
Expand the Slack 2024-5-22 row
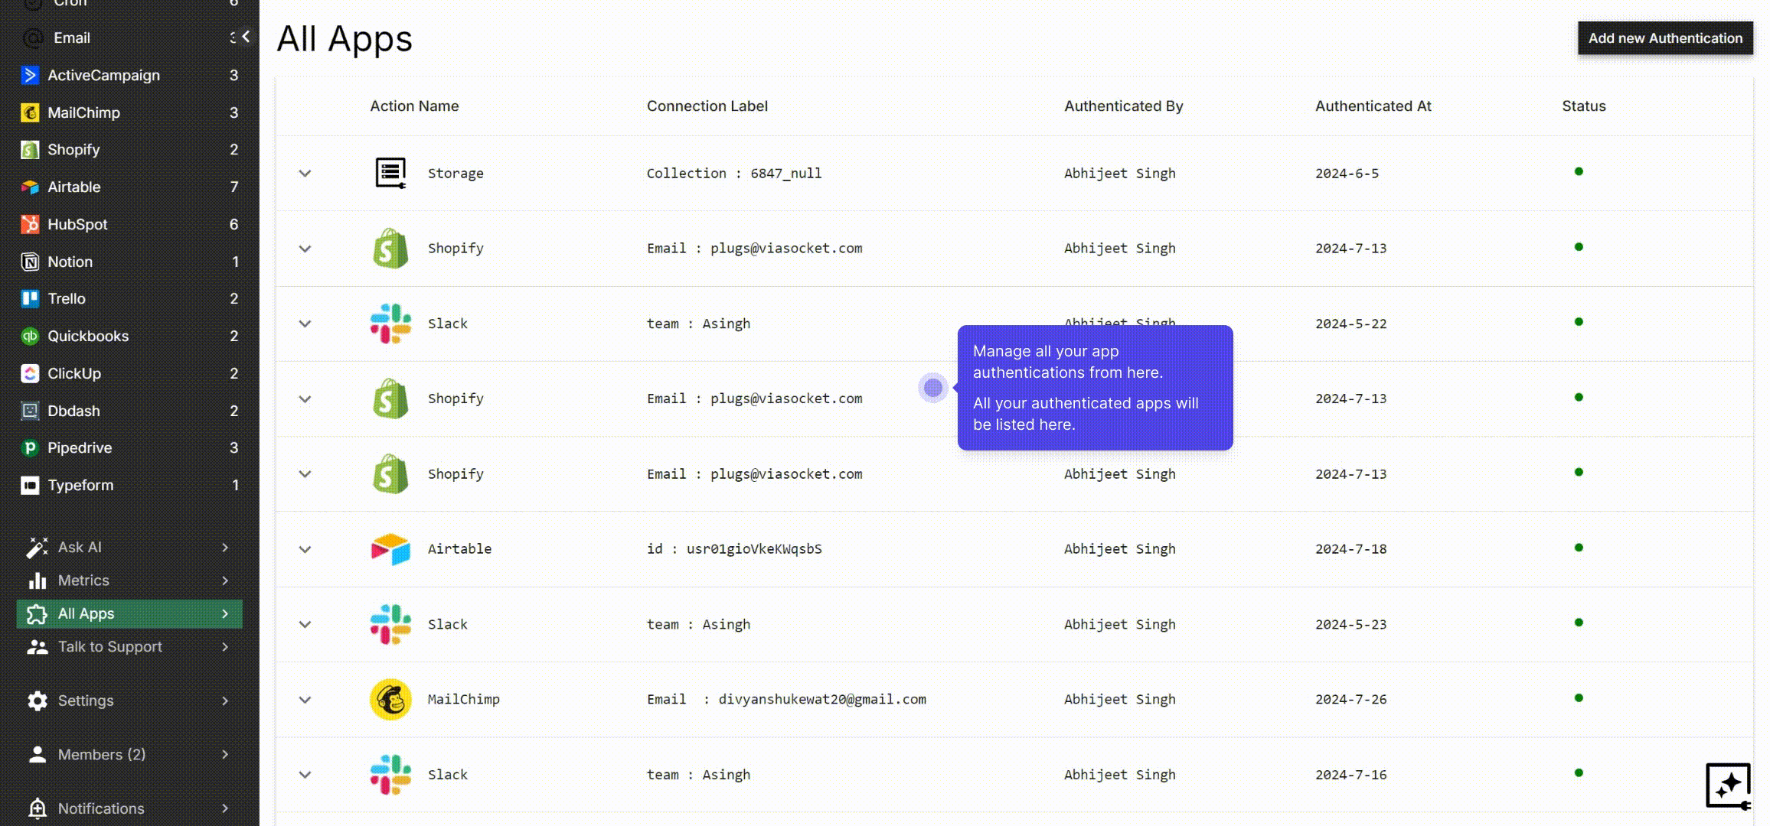[305, 324]
